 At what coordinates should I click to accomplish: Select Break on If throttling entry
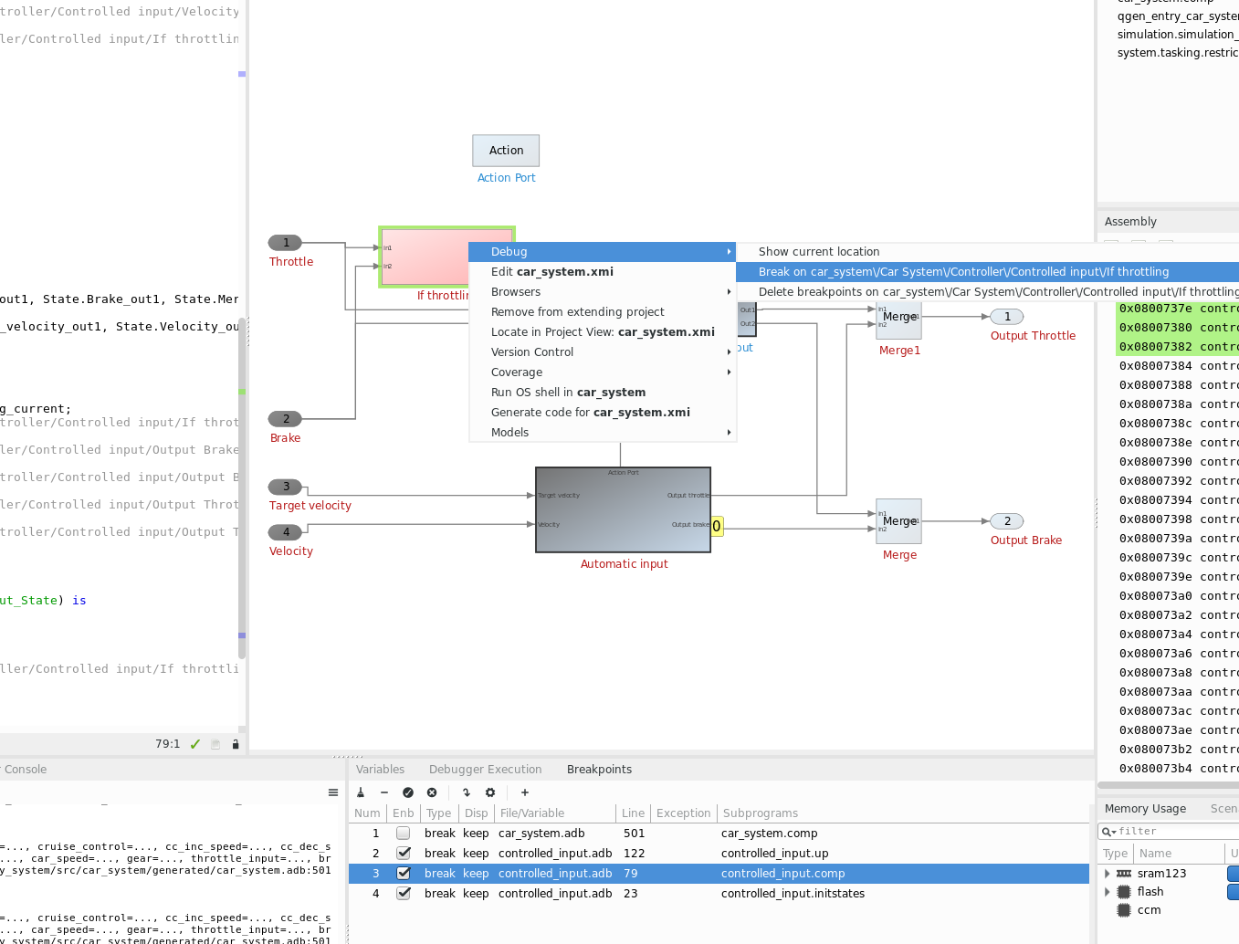tap(987, 272)
